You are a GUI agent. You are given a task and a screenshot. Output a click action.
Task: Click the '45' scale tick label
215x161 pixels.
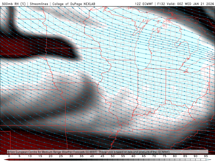coord(102,156)
